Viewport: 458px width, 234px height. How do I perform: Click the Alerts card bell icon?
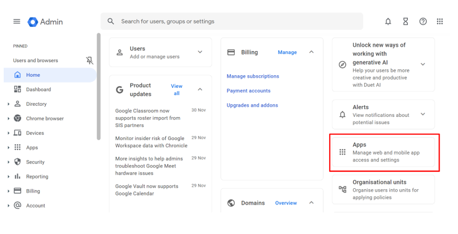(x=342, y=115)
